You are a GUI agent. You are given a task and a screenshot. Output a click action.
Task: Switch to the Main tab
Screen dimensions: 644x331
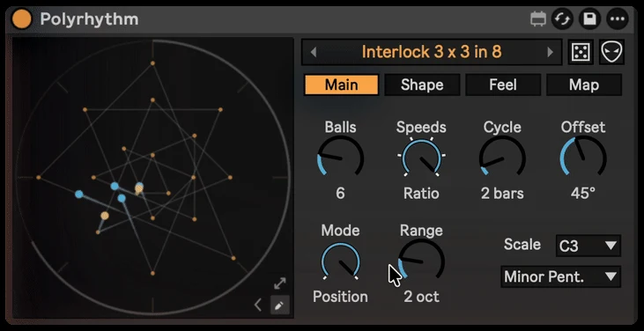point(341,85)
